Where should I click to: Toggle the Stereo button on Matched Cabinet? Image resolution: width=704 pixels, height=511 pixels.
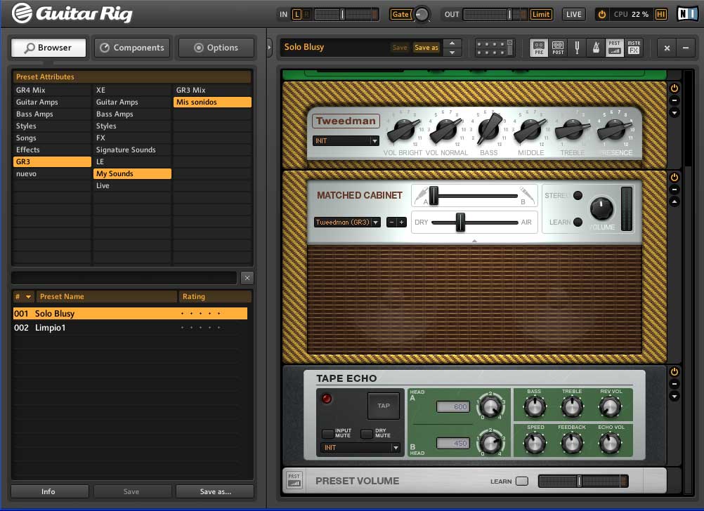click(578, 195)
